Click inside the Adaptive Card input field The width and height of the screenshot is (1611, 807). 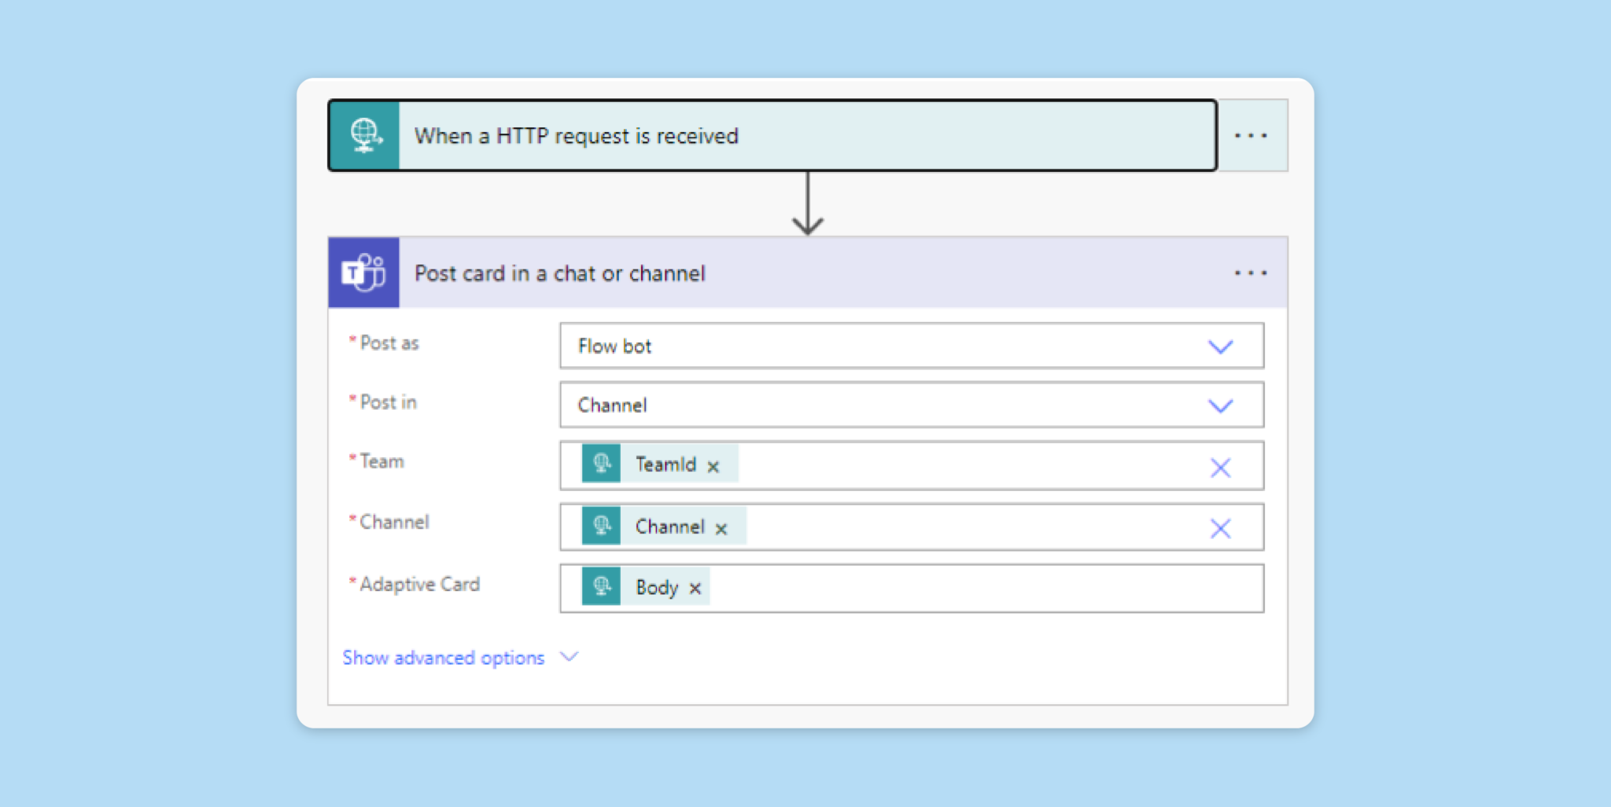coord(944,588)
